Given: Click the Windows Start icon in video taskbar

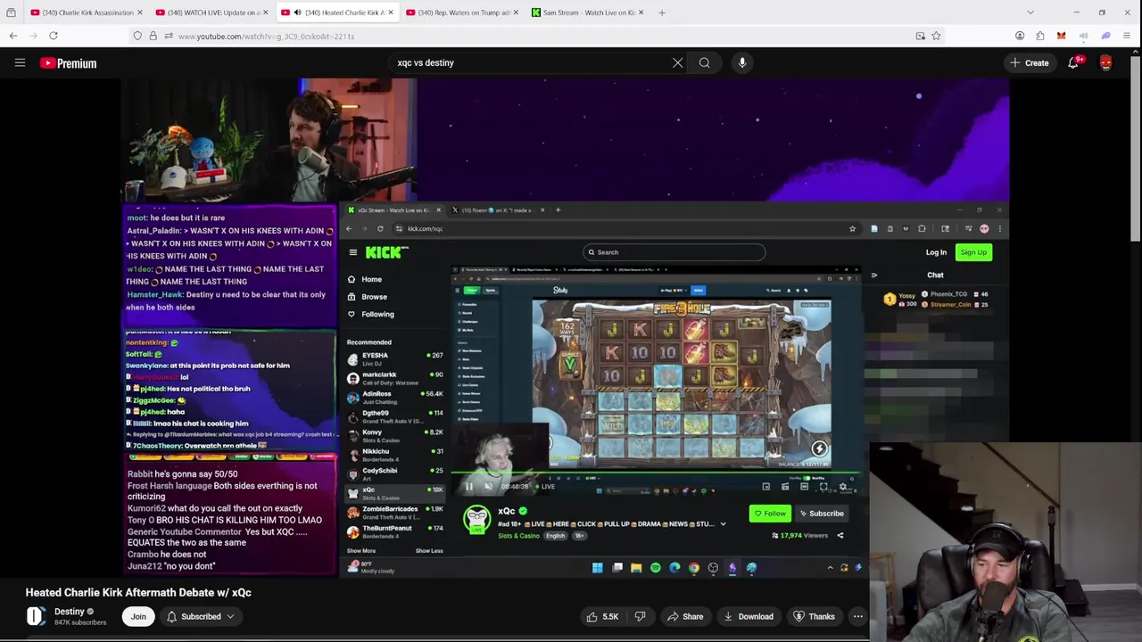Looking at the screenshot, I should (598, 568).
